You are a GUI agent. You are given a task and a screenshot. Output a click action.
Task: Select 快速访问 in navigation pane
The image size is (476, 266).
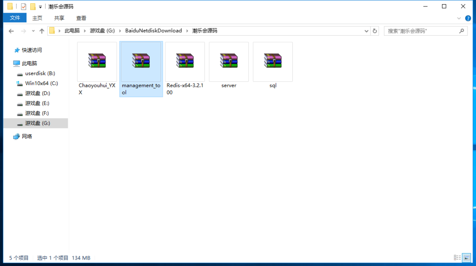pyautogui.click(x=32, y=50)
